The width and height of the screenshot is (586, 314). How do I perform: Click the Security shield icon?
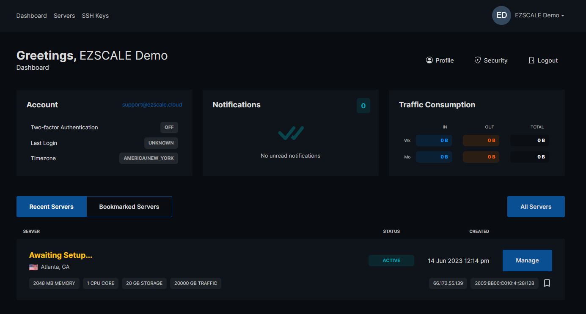pos(478,60)
